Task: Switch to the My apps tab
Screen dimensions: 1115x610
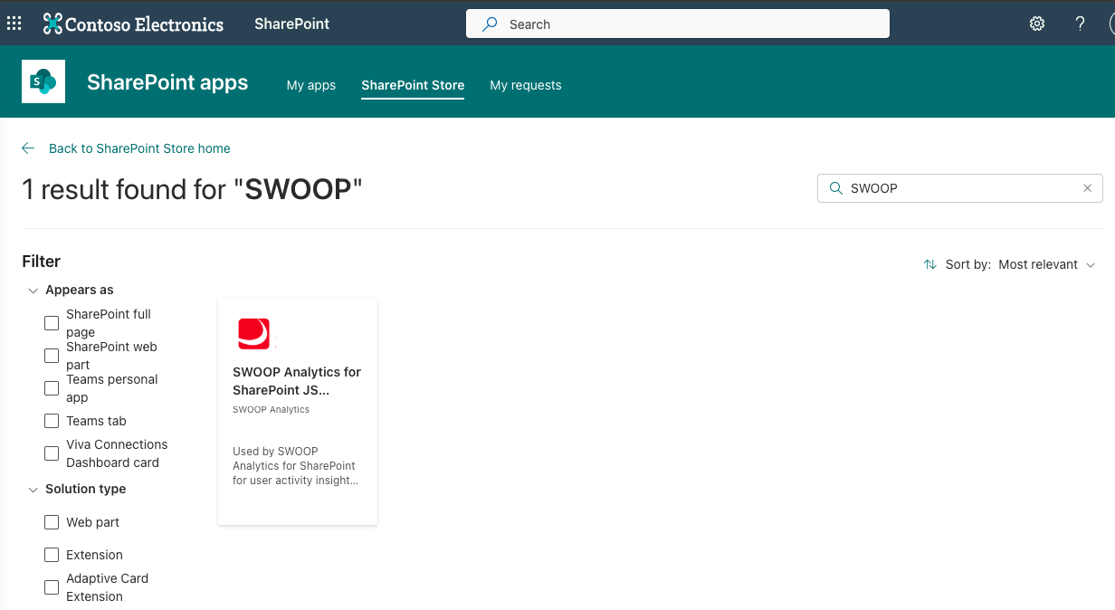Action: coord(311,85)
